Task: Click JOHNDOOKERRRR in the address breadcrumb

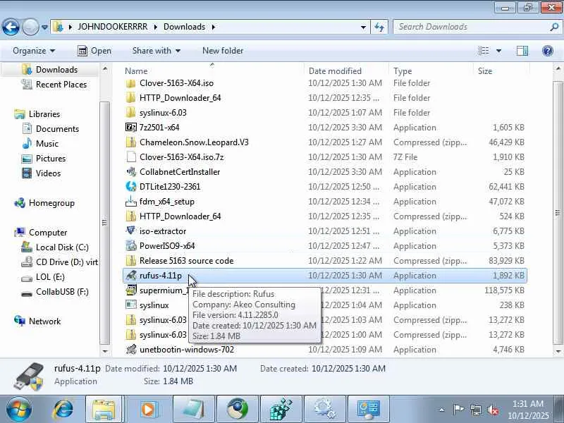Action: pyautogui.click(x=113, y=27)
